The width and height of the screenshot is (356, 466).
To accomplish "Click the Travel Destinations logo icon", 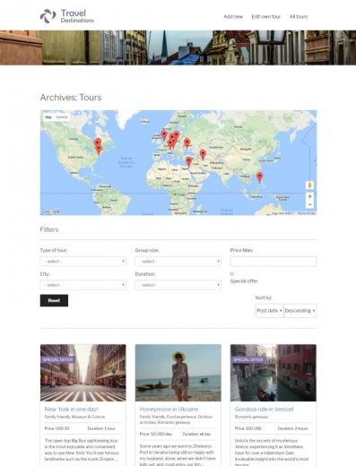I will click(x=48, y=16).
